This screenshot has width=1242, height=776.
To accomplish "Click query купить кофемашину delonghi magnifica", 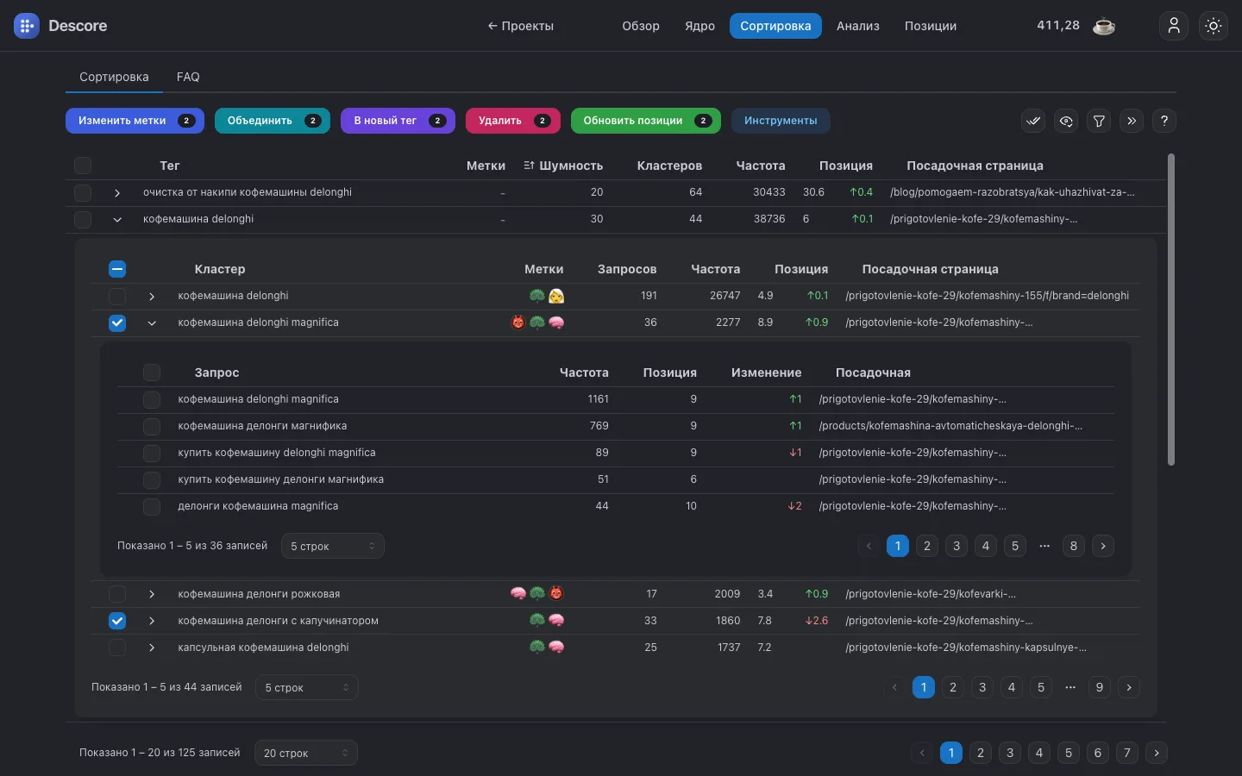I will coord(277,453).
